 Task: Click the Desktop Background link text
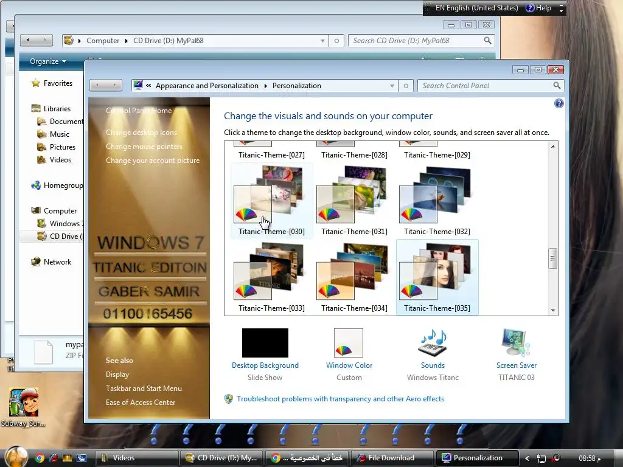coord(265,365)
